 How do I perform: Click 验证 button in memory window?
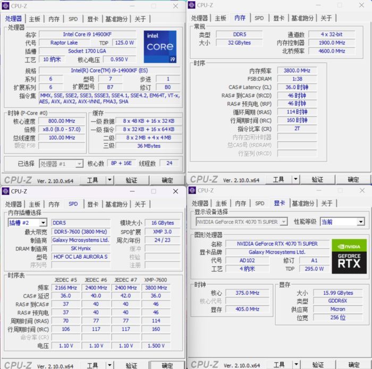click(x=317, y=180)
